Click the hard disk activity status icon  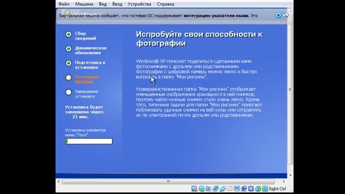coord(194,189)
